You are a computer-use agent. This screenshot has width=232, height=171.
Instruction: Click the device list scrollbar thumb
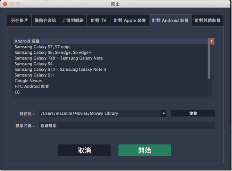[209, 58]
